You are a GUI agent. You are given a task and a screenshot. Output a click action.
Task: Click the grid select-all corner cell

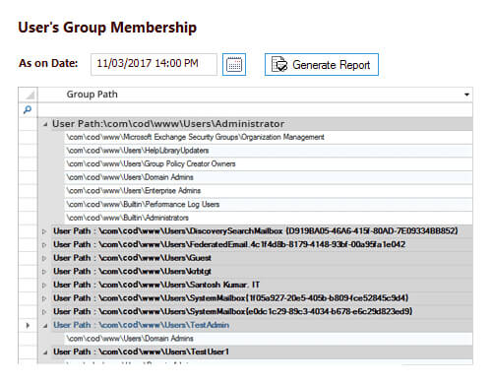pyautogui.click(x=28, y=95)
